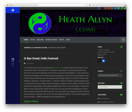
Task: Share haiku on X (Twitter)
Action: pyautogui.click(x=99, y=61)
